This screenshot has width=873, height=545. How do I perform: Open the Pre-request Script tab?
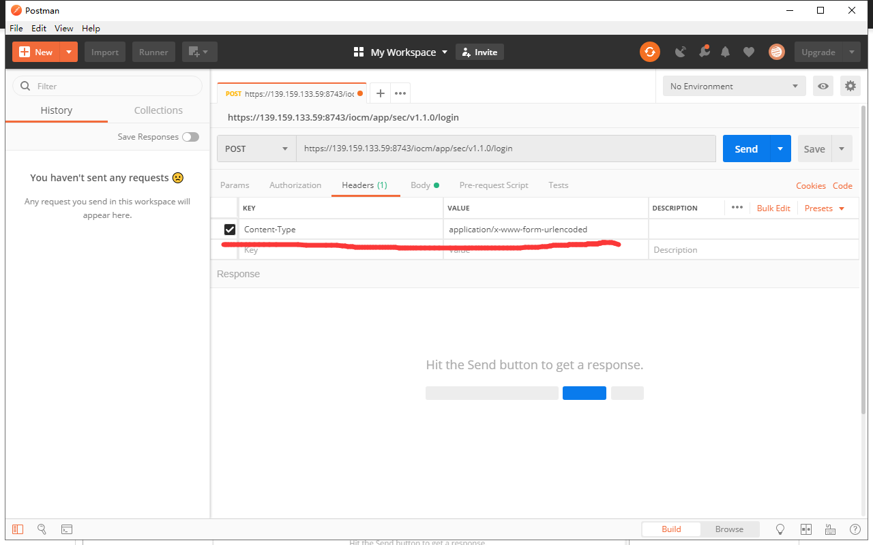coord(494,185)
